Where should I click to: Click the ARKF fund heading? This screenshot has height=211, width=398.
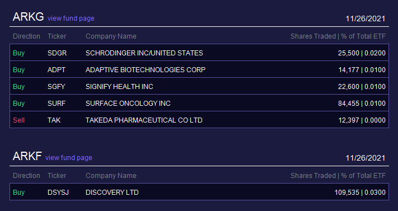[x=27, y=156]
